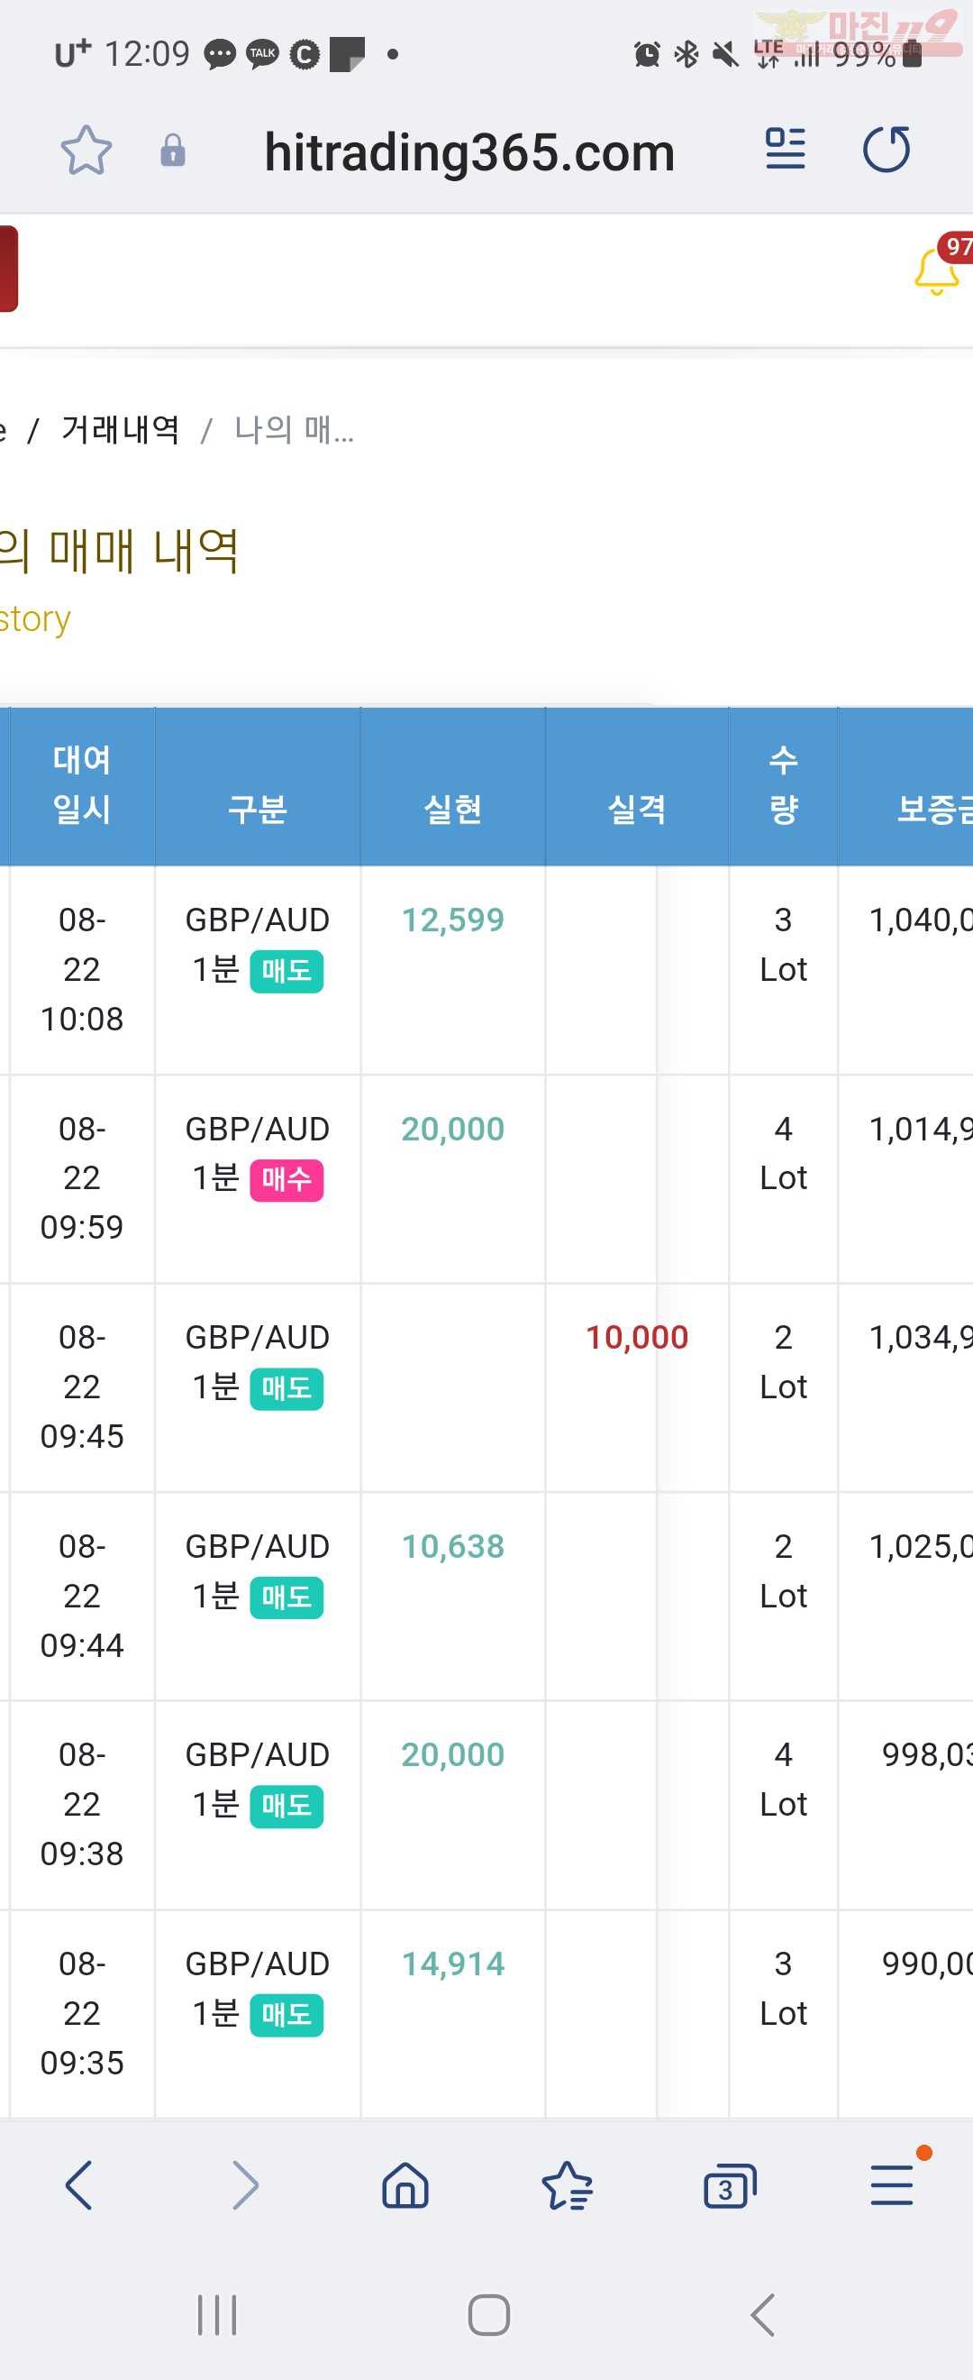This screenshot has height=2380, width=973.
Task: Tap the 구분 column header
Action: 258,810
